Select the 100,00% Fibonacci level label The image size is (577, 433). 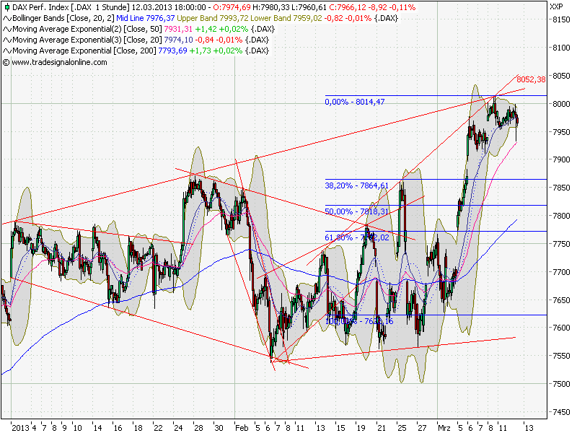[x=359, y=321]
